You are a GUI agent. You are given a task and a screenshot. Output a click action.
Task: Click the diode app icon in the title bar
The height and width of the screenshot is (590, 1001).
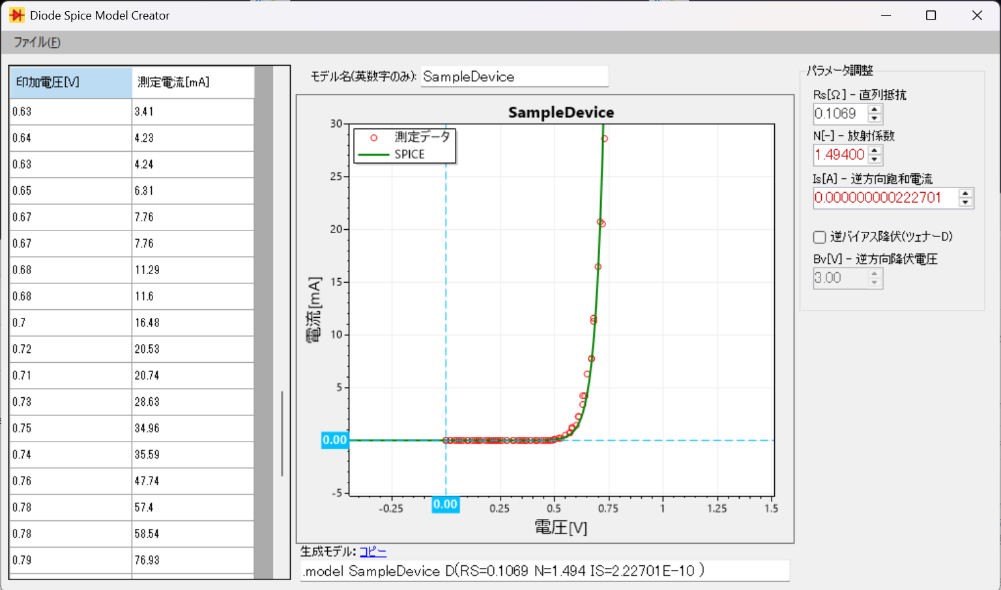(16, 14)
